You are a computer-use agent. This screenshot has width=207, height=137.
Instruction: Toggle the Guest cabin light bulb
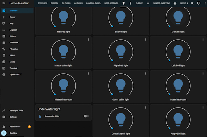tap(121, 85)
